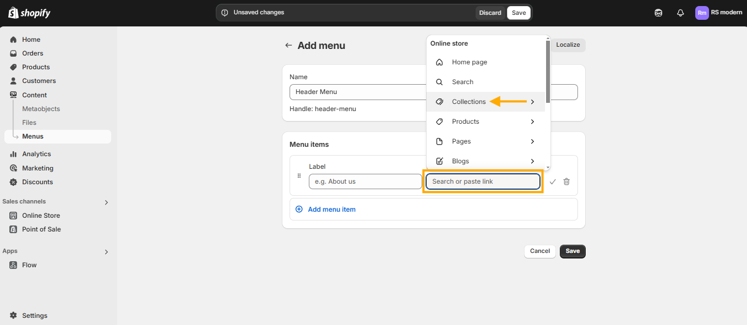The width and height of the screenshot is (747, 325).
Task: Confirm menu item with checkmark icon
Action: (x=553, y=181)
